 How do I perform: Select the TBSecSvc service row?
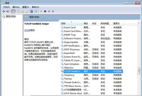coord(92,68)
